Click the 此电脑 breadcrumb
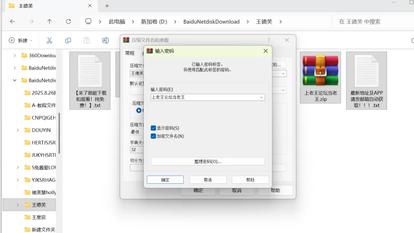This screenshot has width=414, height=233. pos(117,22)
